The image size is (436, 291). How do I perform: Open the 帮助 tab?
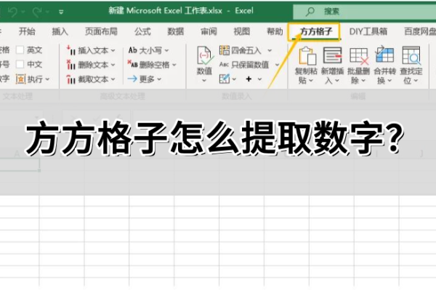pos(275,31)
